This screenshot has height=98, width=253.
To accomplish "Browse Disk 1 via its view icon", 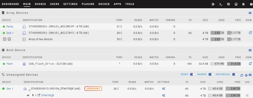I will pyautogui.click(x=250, y=33).
